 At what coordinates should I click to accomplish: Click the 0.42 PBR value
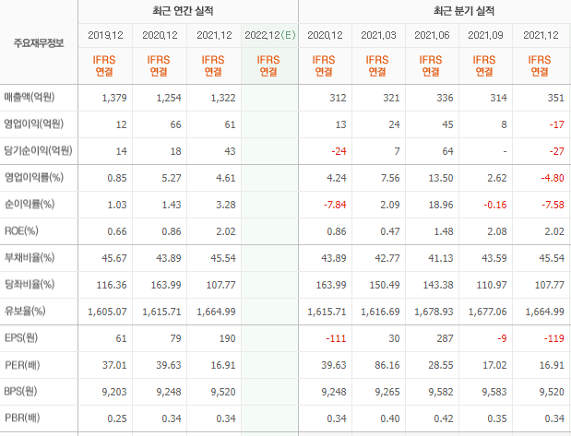coord(444,418)
